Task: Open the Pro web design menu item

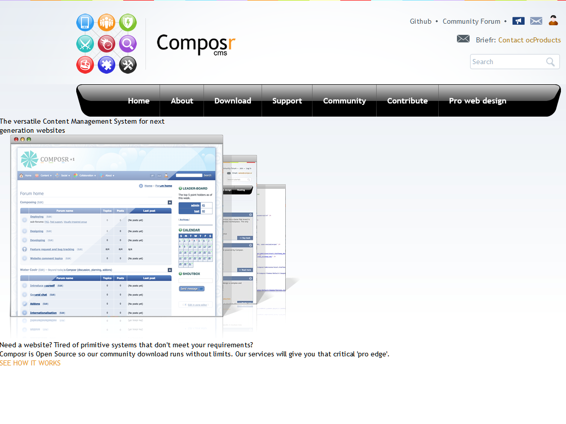Action: coord(477,101)
